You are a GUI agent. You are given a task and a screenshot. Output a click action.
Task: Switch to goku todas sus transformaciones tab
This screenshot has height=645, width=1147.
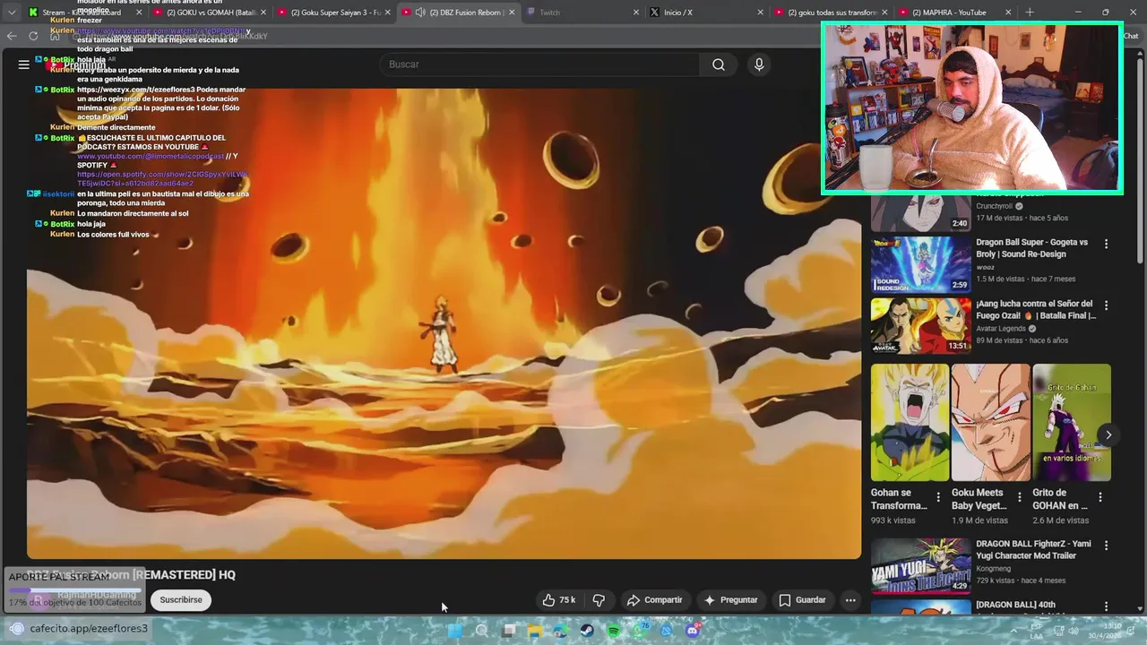(x=830, y=13)
